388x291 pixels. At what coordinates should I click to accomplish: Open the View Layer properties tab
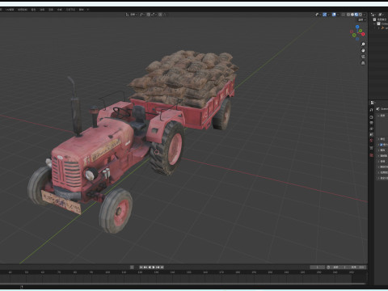pos(372,129)
